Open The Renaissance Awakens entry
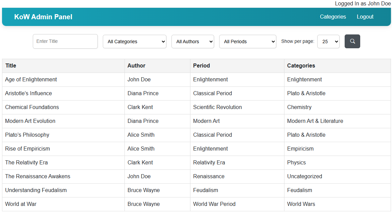Screen dimensions: 392x214 [x=38, y=176]
